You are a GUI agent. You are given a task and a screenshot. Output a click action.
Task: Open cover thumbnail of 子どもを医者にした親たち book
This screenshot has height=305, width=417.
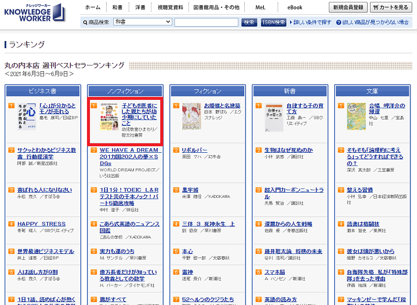pos(109,117)
